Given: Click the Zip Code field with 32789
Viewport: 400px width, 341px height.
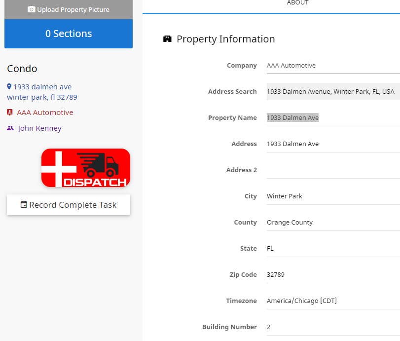Looking at the screenshot, I should click(x=333, y=275).
